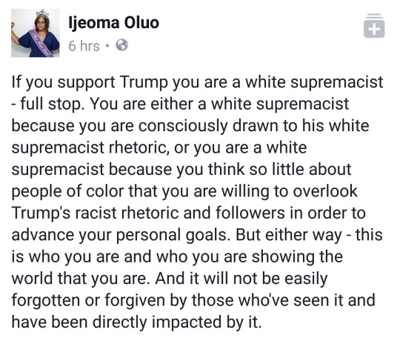Click the word Trump in the first line
Image resolution: width=400 pixels, height=341 pixels.
(144, 83)
